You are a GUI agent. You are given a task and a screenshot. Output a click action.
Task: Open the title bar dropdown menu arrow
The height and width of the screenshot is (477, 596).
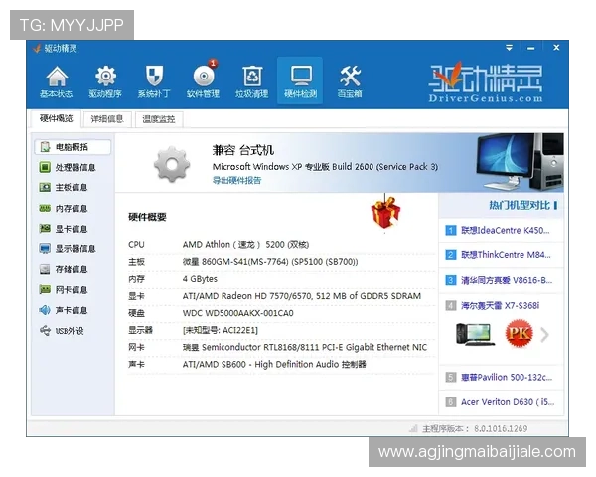[509, 48]
